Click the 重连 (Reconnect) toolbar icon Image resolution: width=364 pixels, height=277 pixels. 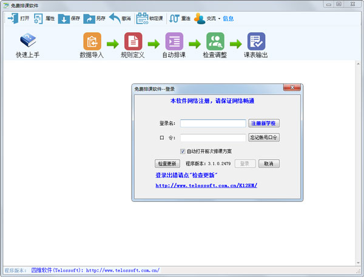(174, 18)
